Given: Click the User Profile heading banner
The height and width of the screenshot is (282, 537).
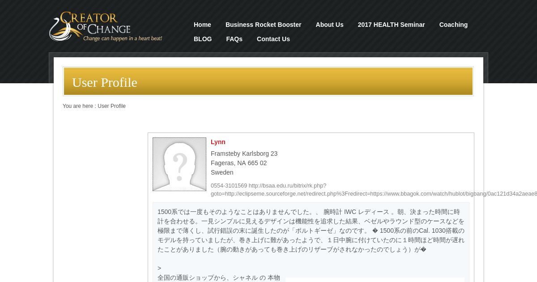Looking at the screenshot, I should 268,81.
